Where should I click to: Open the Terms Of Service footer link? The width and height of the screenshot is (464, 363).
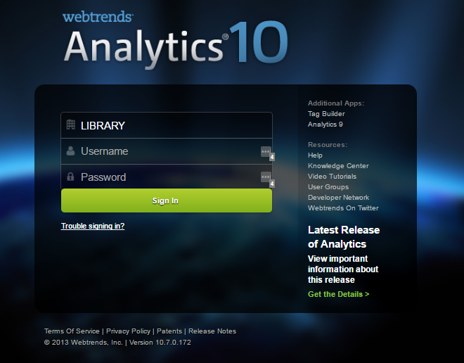[x=72, y=331]
